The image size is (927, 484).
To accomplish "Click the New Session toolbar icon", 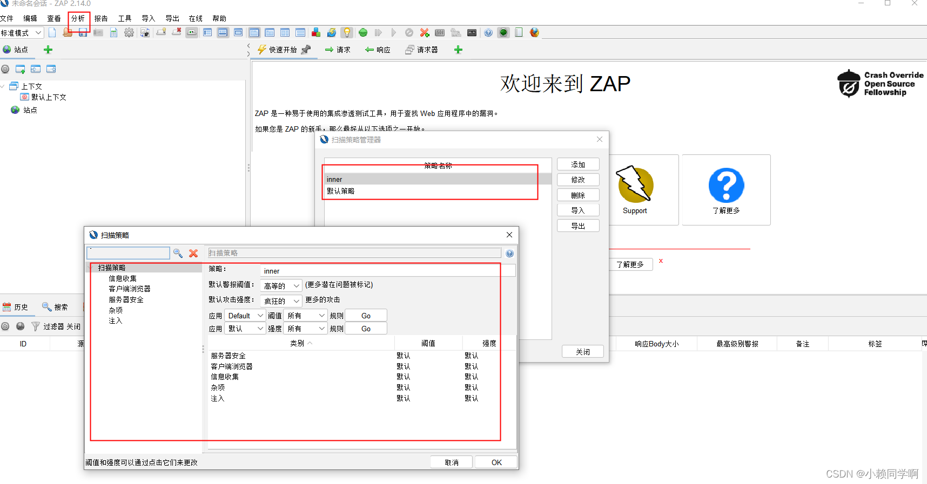I will [x=52, y=33].
